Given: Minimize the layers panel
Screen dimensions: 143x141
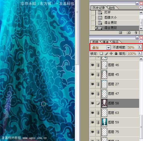Looking at the screenshot, I should click(137, 38).
